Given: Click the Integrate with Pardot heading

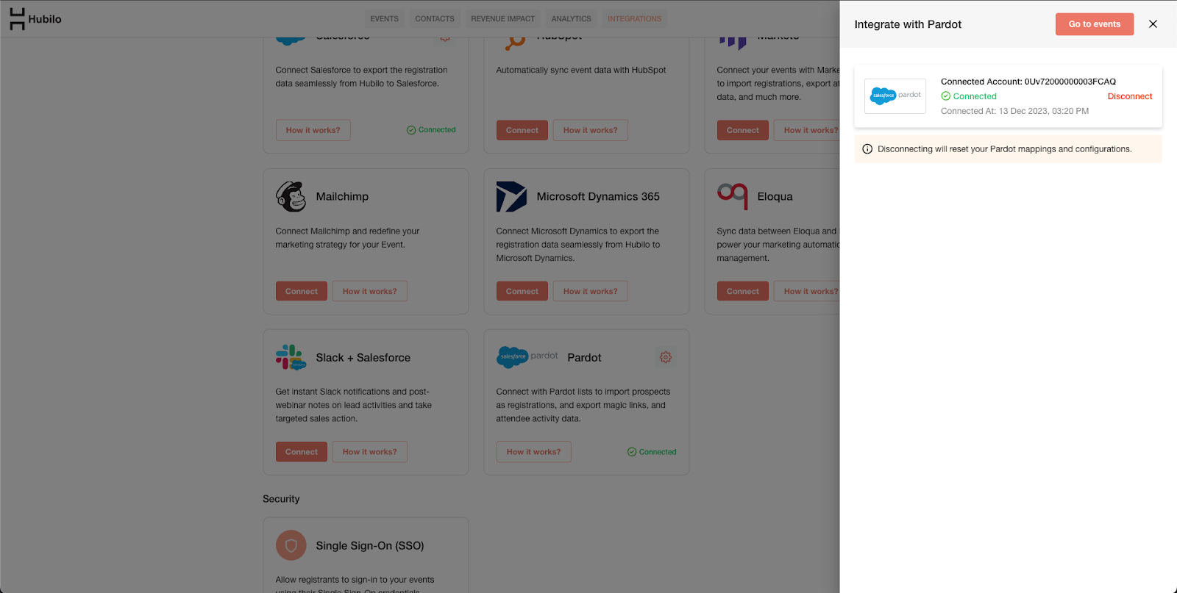Looking at the screenshot, I should (908, 24).
